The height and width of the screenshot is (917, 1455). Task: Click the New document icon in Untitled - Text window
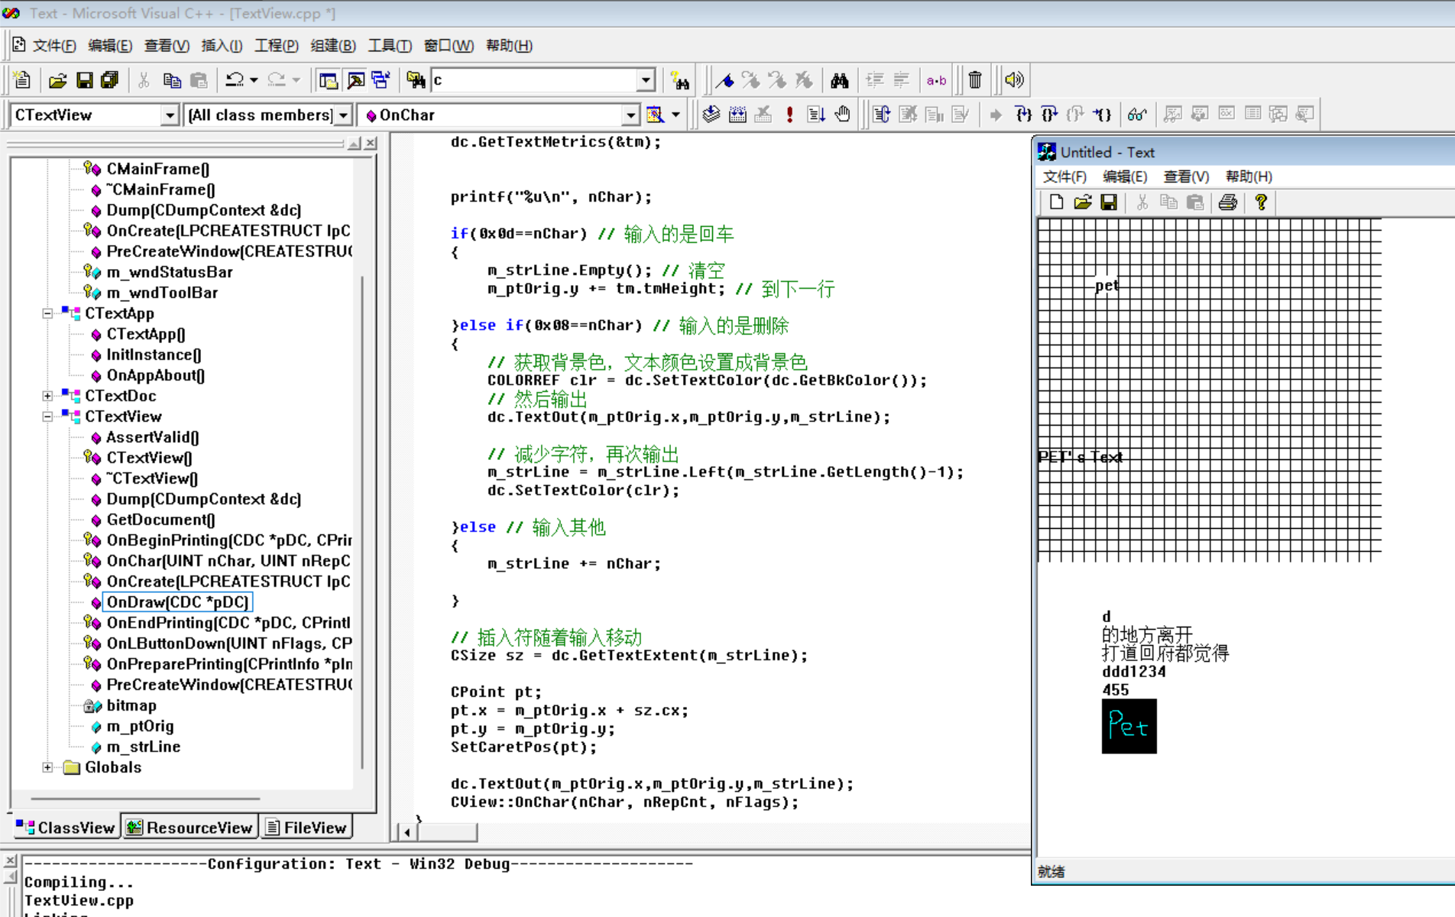click(1056, 203)
